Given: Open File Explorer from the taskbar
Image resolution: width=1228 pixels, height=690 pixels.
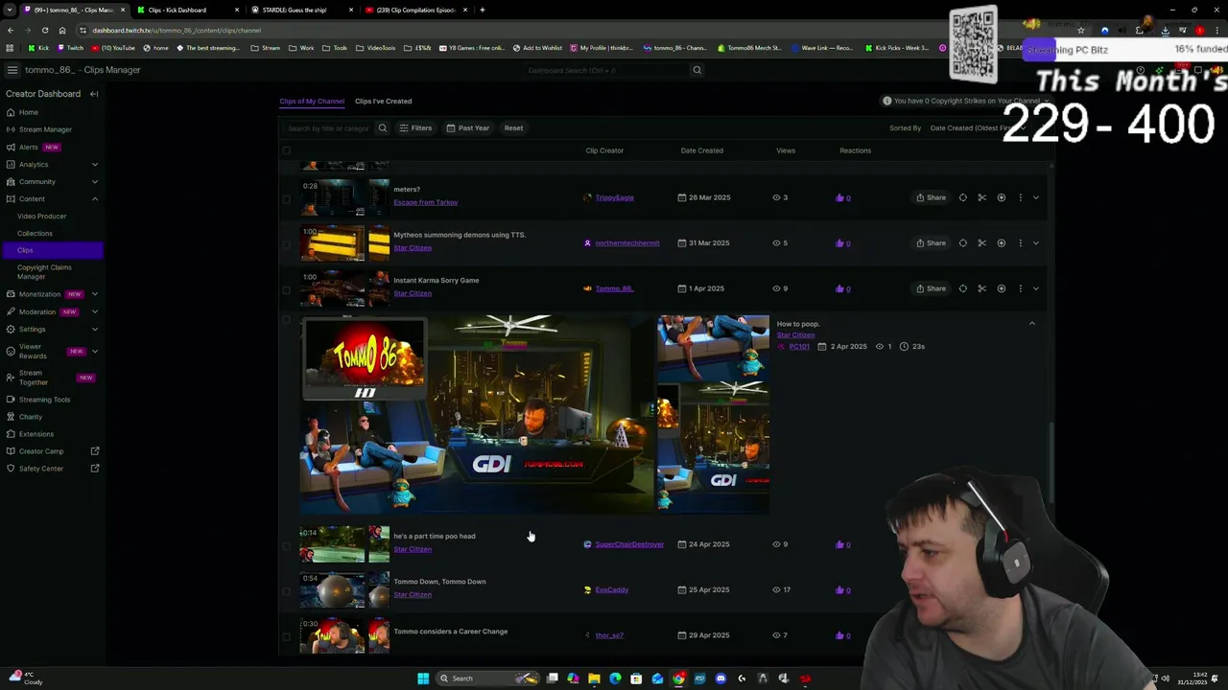Looking at the screenshot, I should pos(594,678).
